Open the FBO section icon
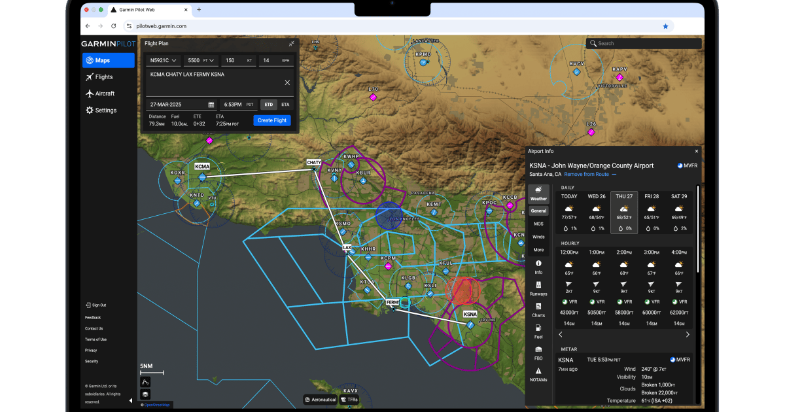785x412 pixels. pyautogui.click(x=538, y=349)
